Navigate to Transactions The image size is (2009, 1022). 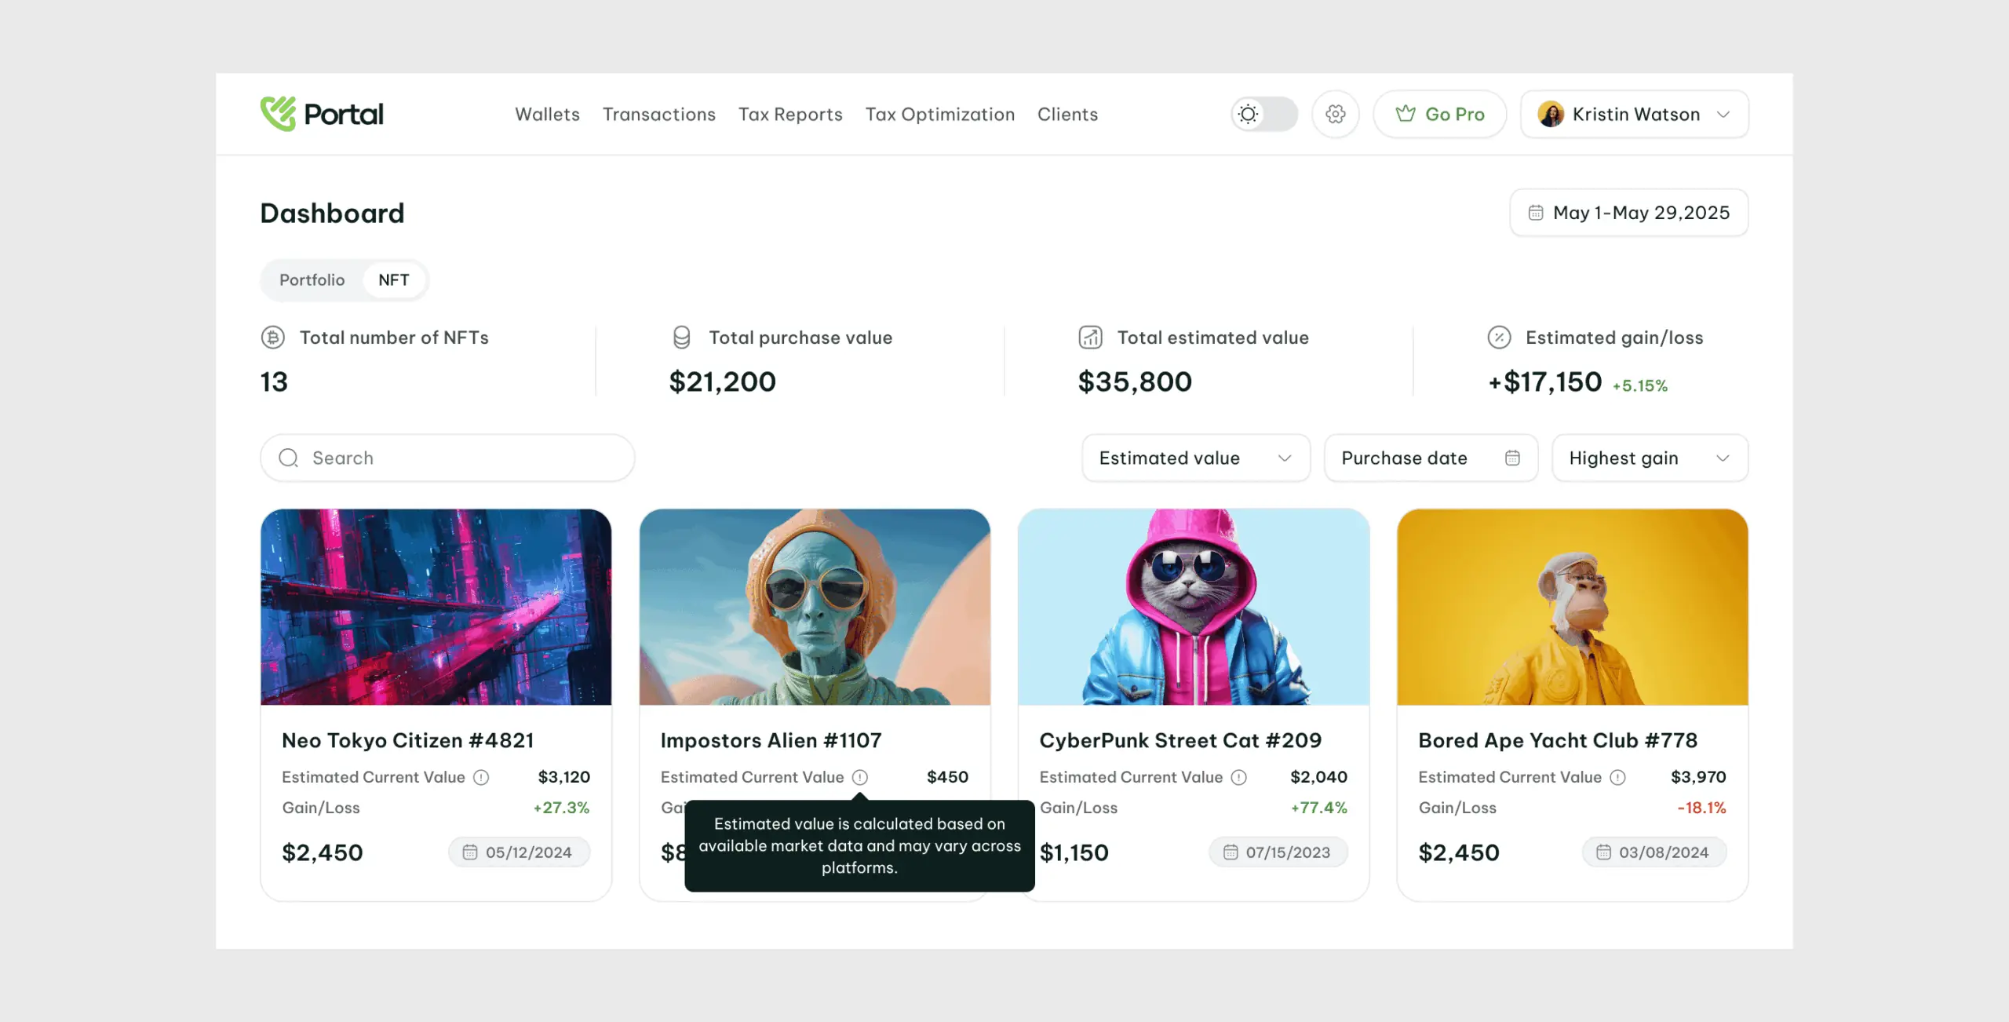point(659,114)
